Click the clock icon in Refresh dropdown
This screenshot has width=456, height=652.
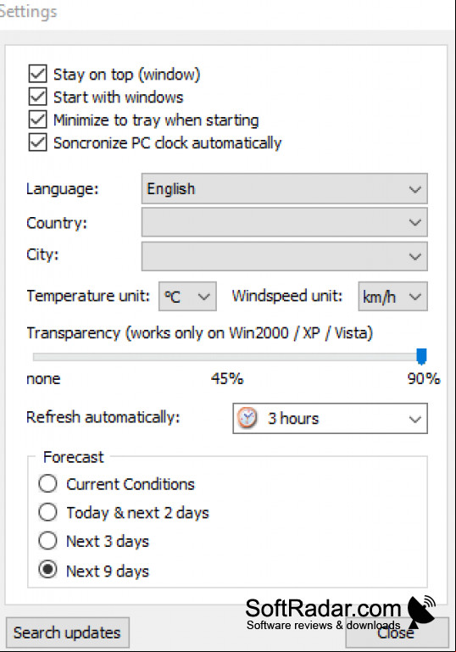(247, 418)
